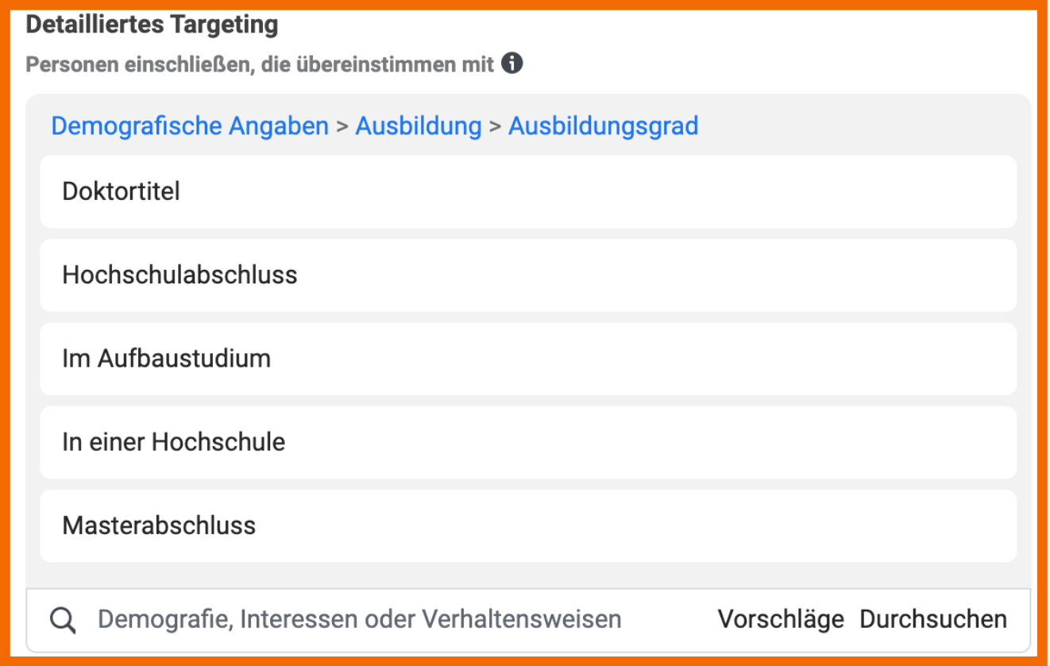The image size is (1050, 666).
Task: Pick the 'Im Aufbaustudium' option
Action: (x=527, y=359)
